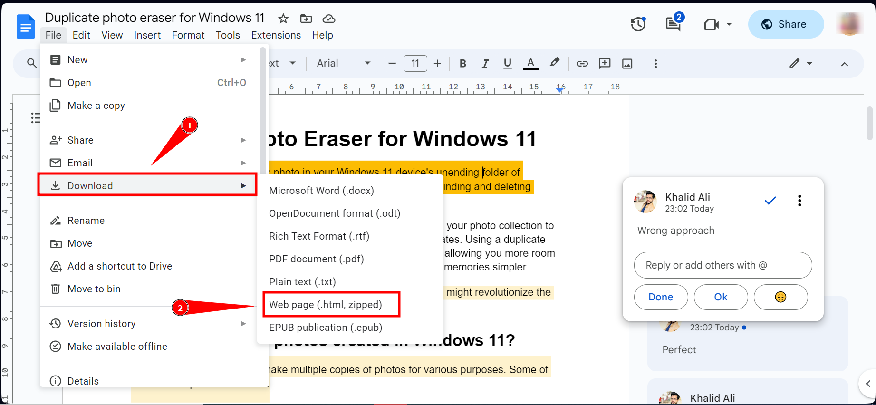Open the toolbar search icon
Viewport: 876px width, 405px height.
click(32, 63)
